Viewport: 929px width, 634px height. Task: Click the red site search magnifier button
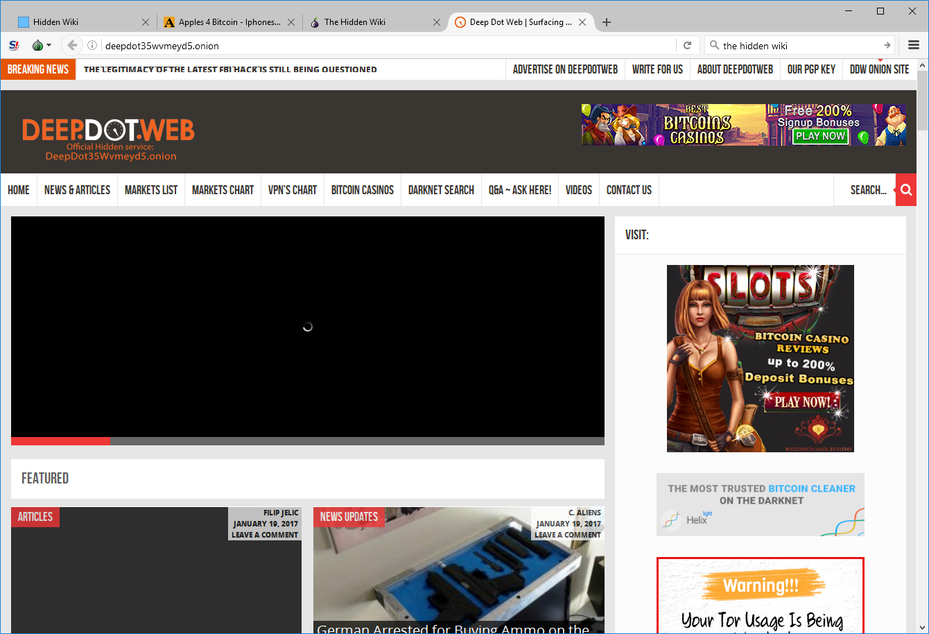coord(906,190)
